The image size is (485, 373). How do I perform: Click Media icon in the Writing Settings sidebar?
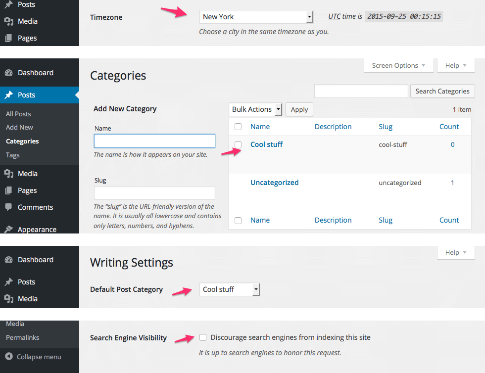tap(8, 299)
